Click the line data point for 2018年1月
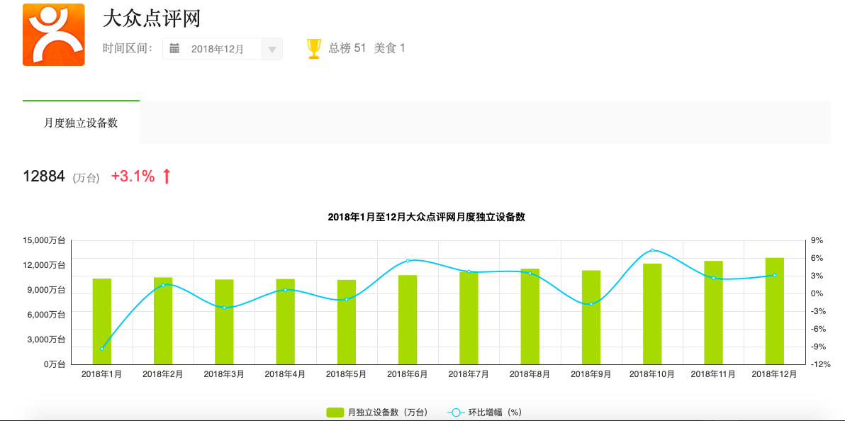Screen dimensions: 845x421 [102, 349]
